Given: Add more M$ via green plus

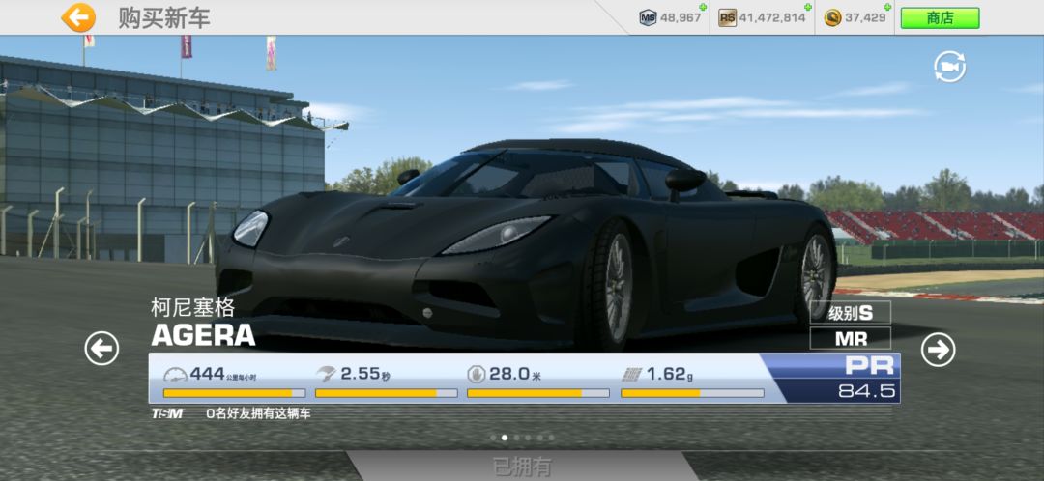Looking at the screenshot, I should [x=702, y=8].
